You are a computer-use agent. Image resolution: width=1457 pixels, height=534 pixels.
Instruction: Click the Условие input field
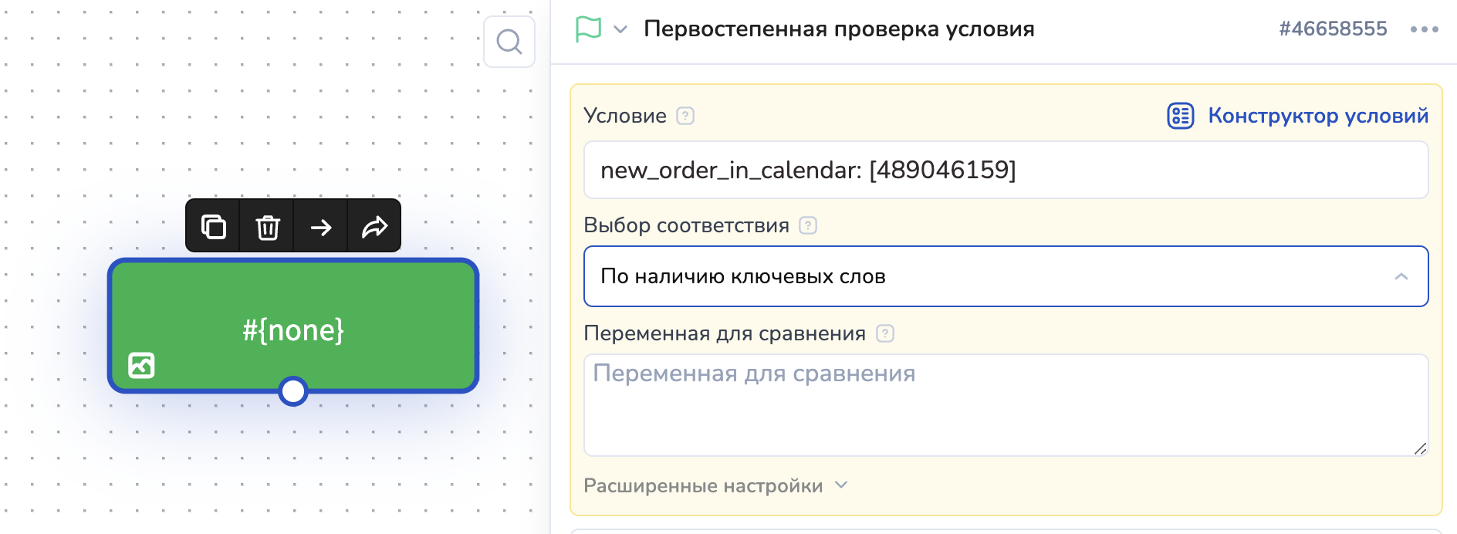[x=1006, y=170]
